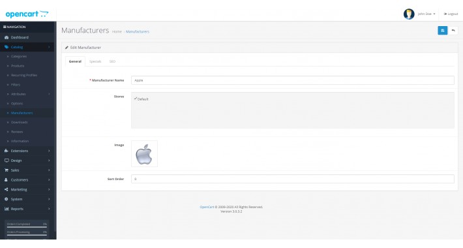Click John Doe's avatar picture
The width and height of the screenshot is (463, 248).
tap(409, 14)
